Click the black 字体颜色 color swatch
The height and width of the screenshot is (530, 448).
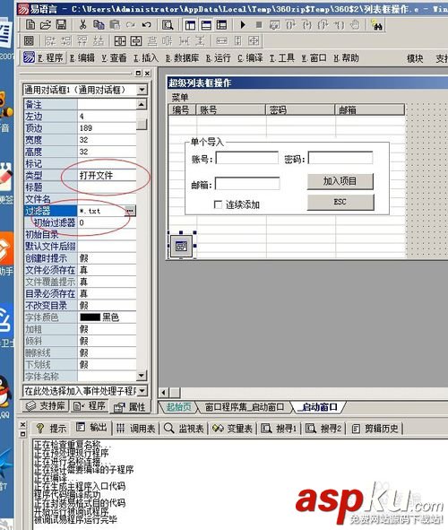click(90, 317)
